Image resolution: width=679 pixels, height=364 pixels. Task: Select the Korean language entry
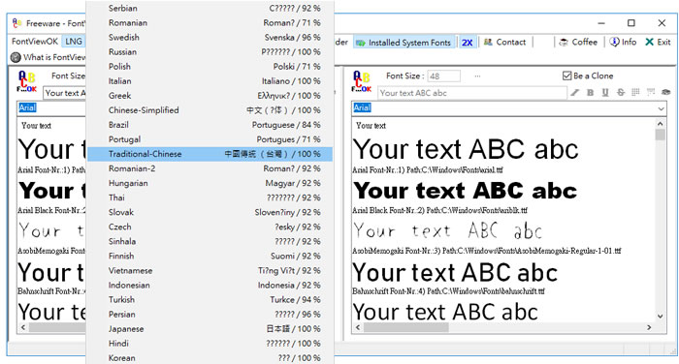coord(210,358)
